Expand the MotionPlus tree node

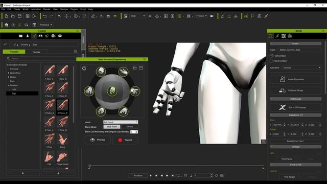point(9,73)
